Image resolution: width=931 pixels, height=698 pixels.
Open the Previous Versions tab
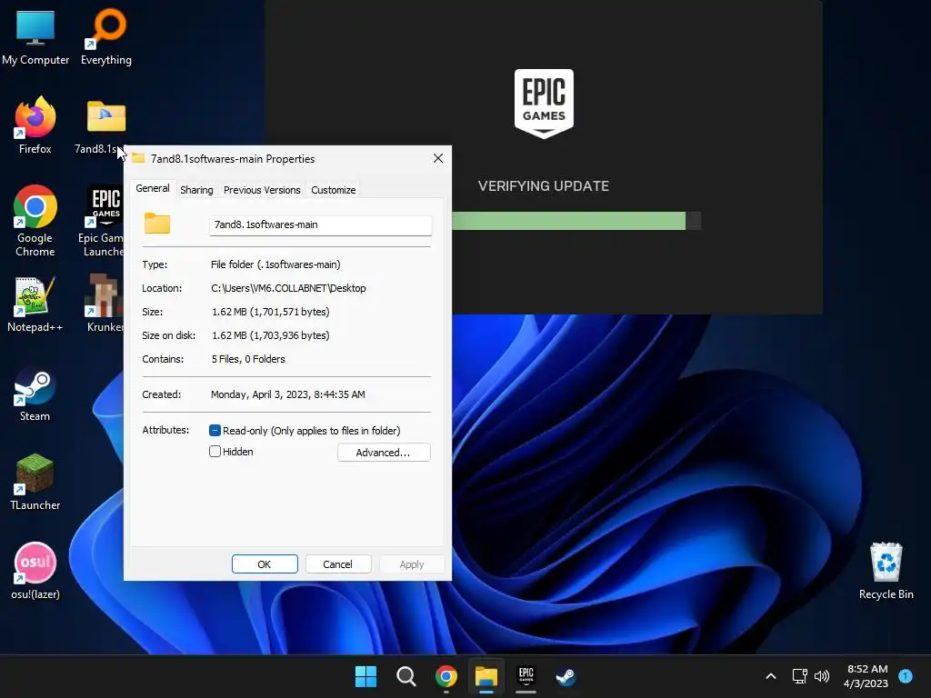pos(262,190)
